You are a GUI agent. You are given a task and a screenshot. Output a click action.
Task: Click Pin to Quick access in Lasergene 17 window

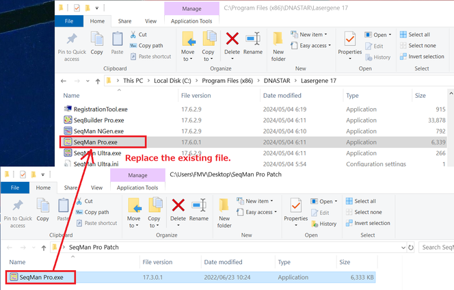tap(72, 47)
